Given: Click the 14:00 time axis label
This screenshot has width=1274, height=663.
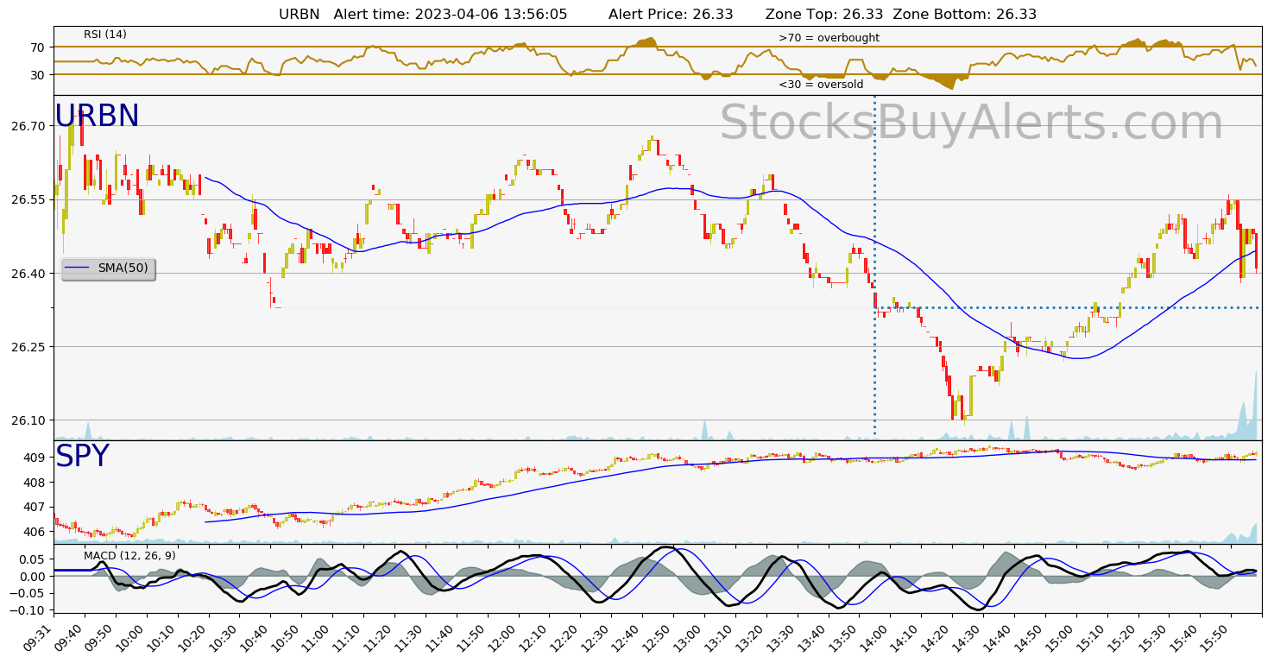Looking at the screenshot, I should [x=874, y=641].
